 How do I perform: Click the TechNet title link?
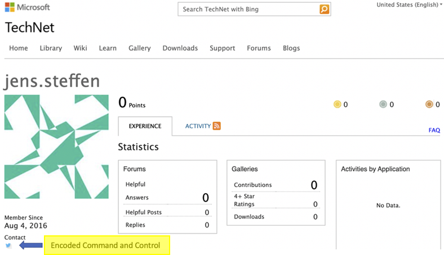pos(30,28)
